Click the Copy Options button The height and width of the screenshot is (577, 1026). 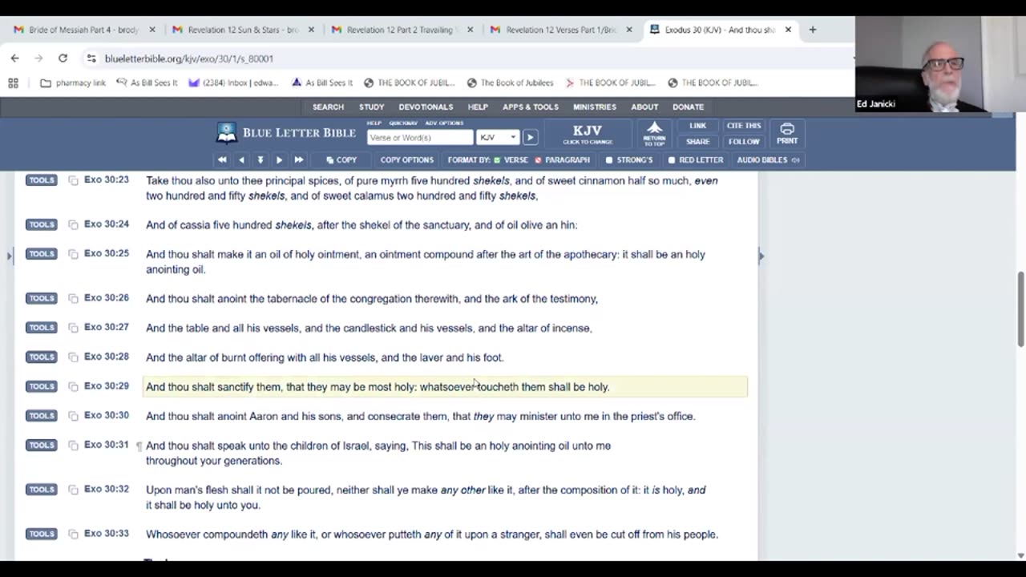click(406, 160)
